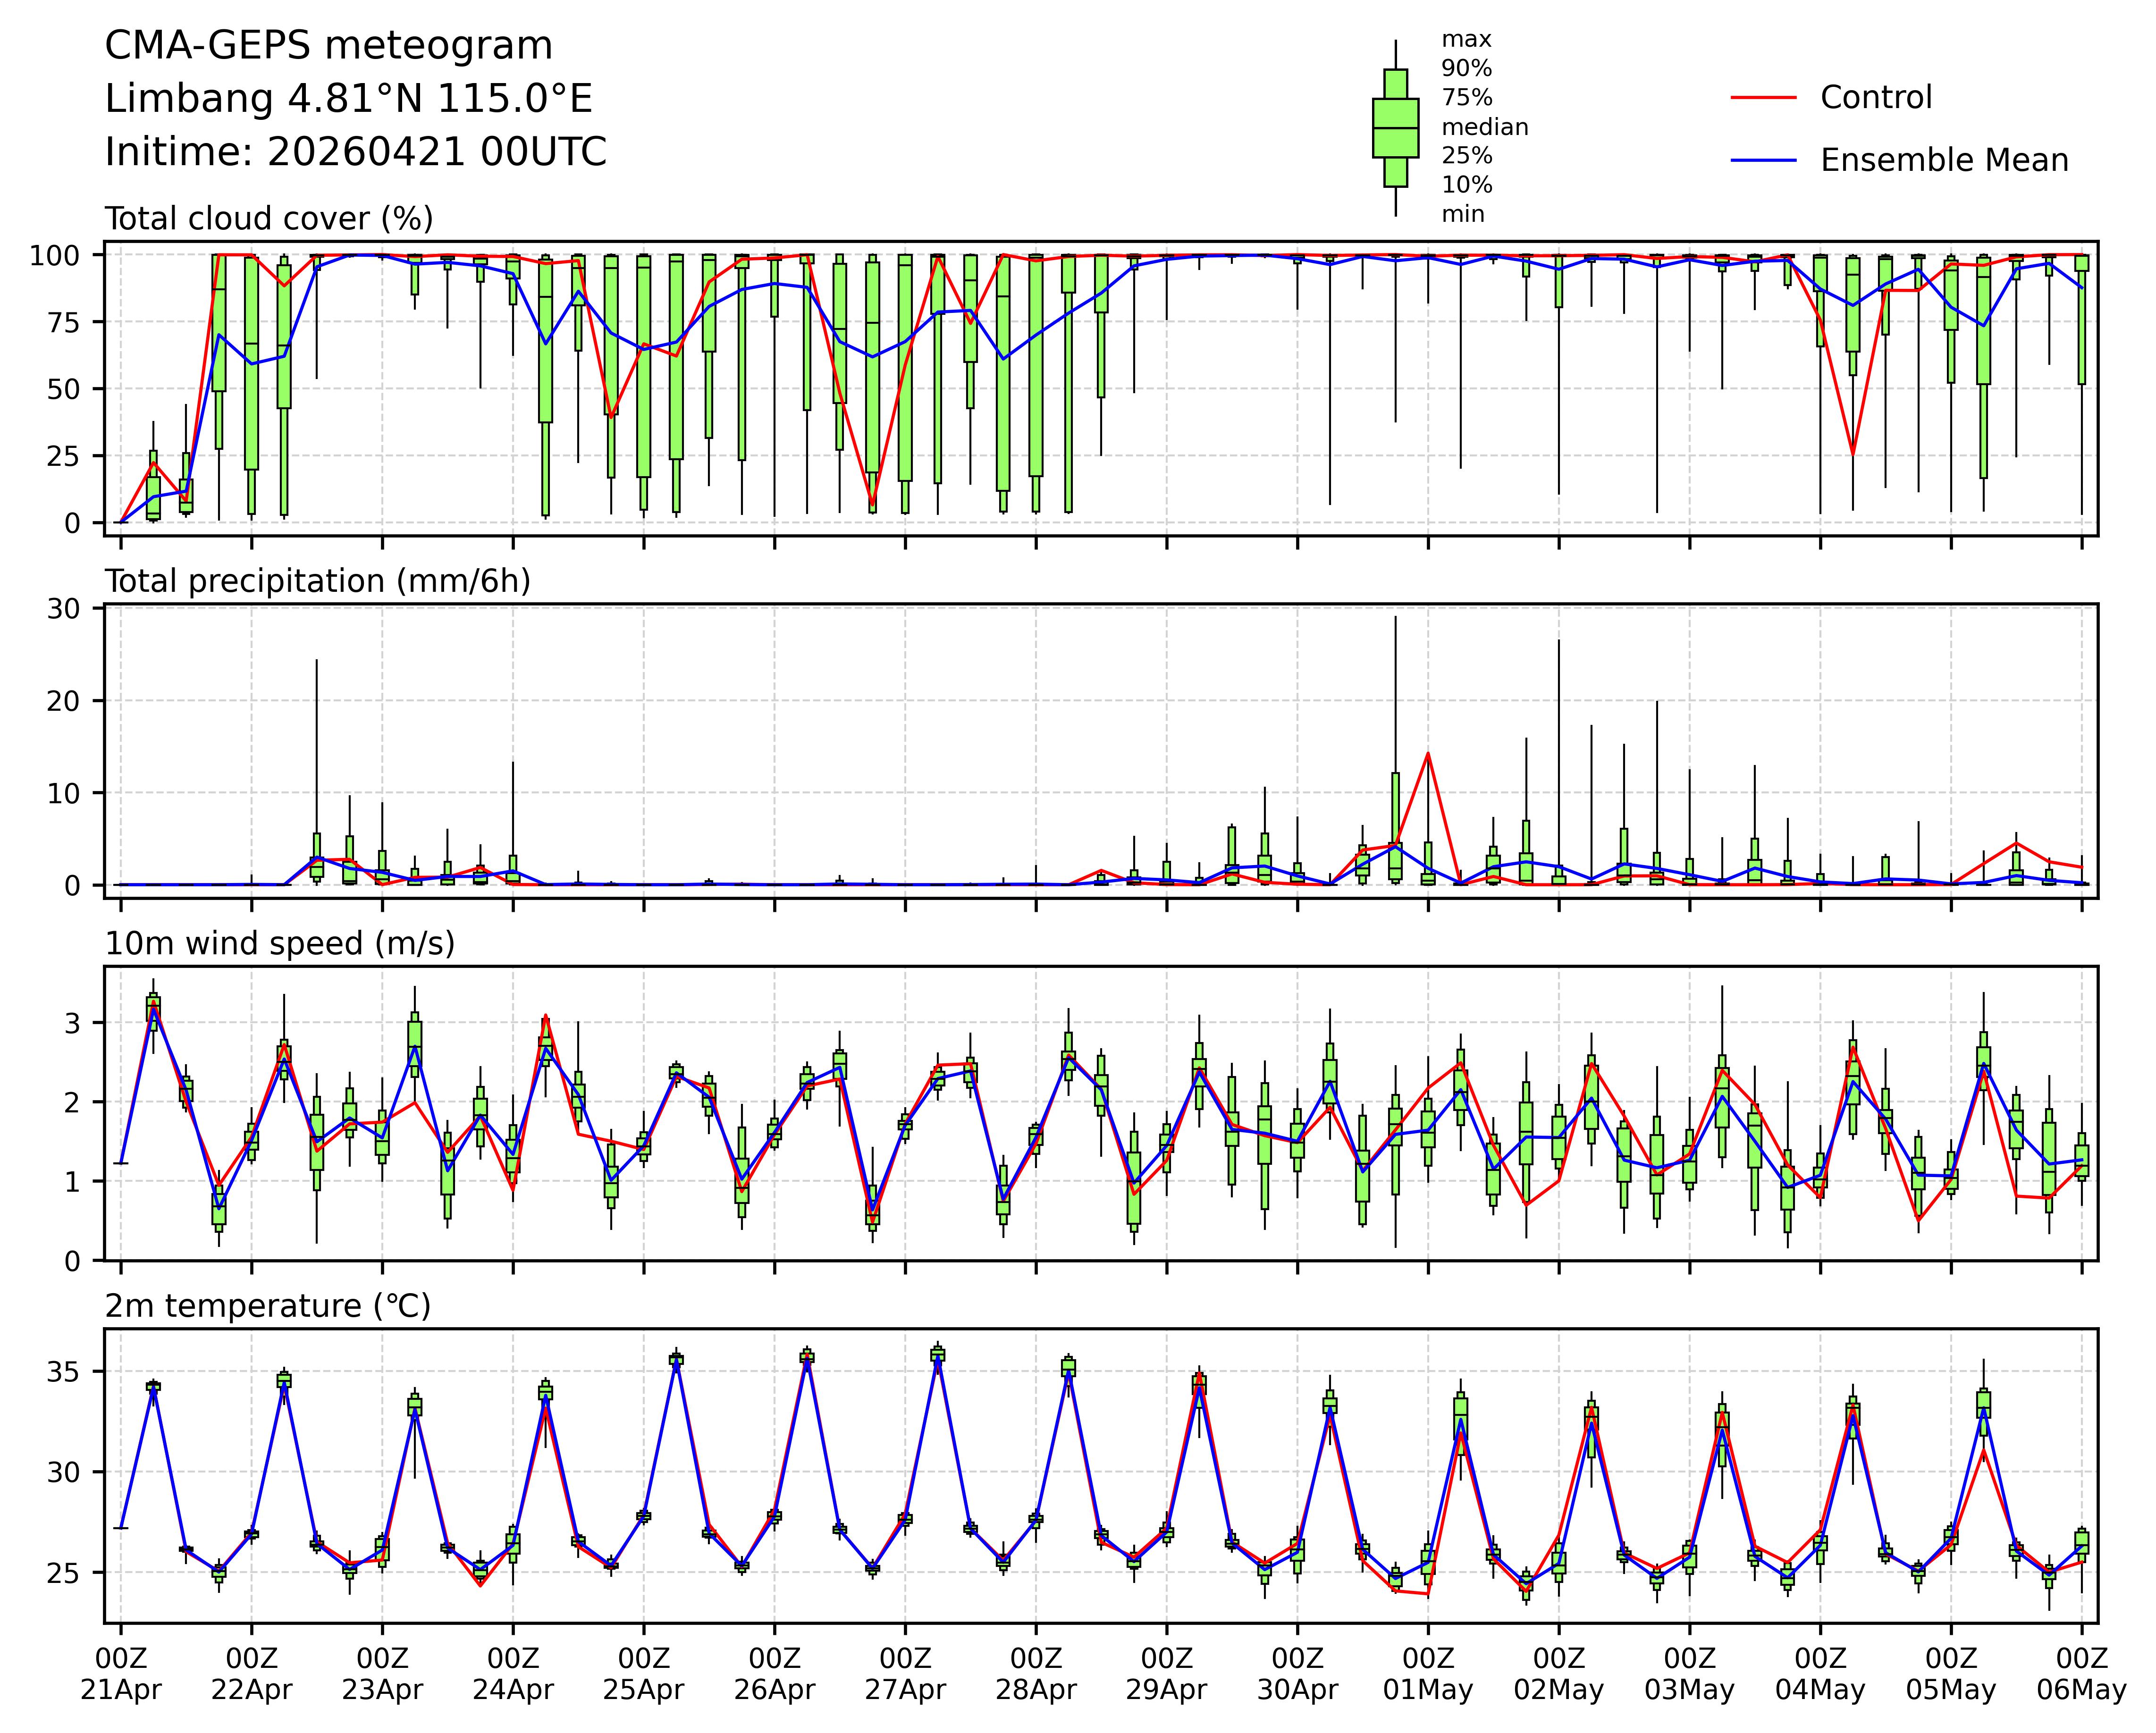Click the '00Z 26Apr' time axis label

click(x=774, y=1674)
